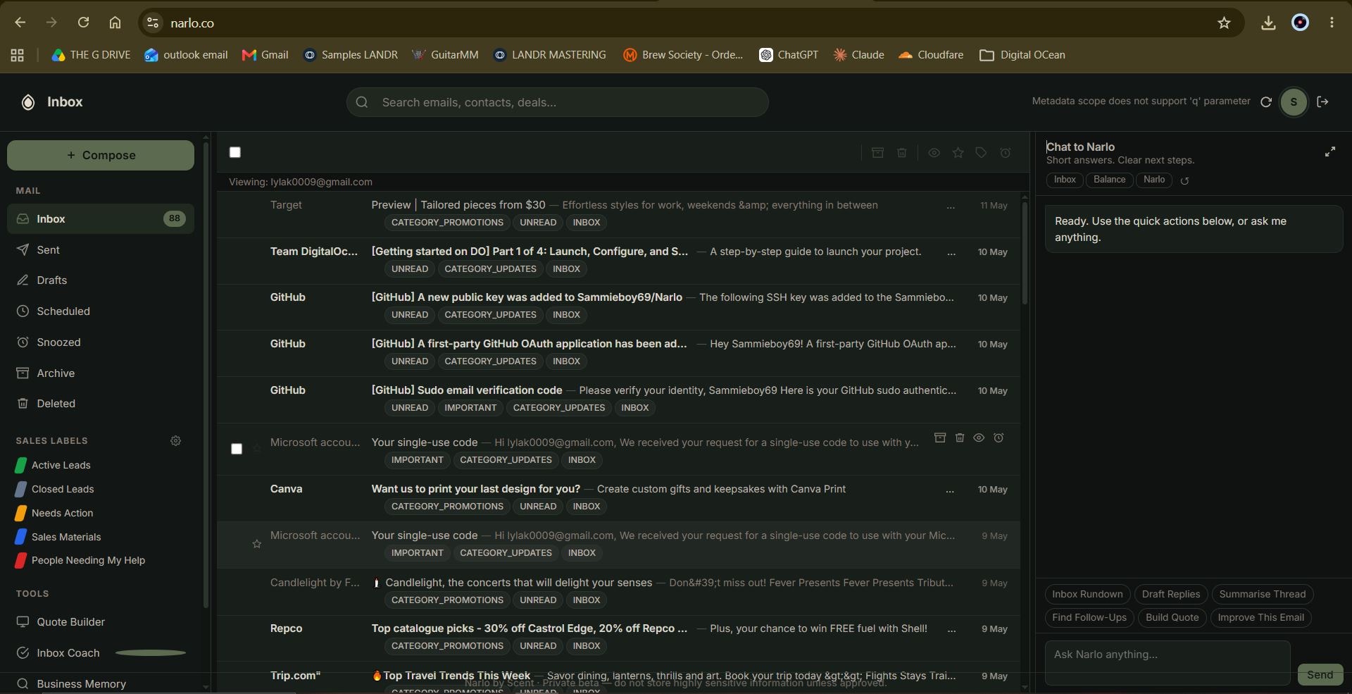
Task: Select the blue Sales Materials label
Action: [58, 538]
